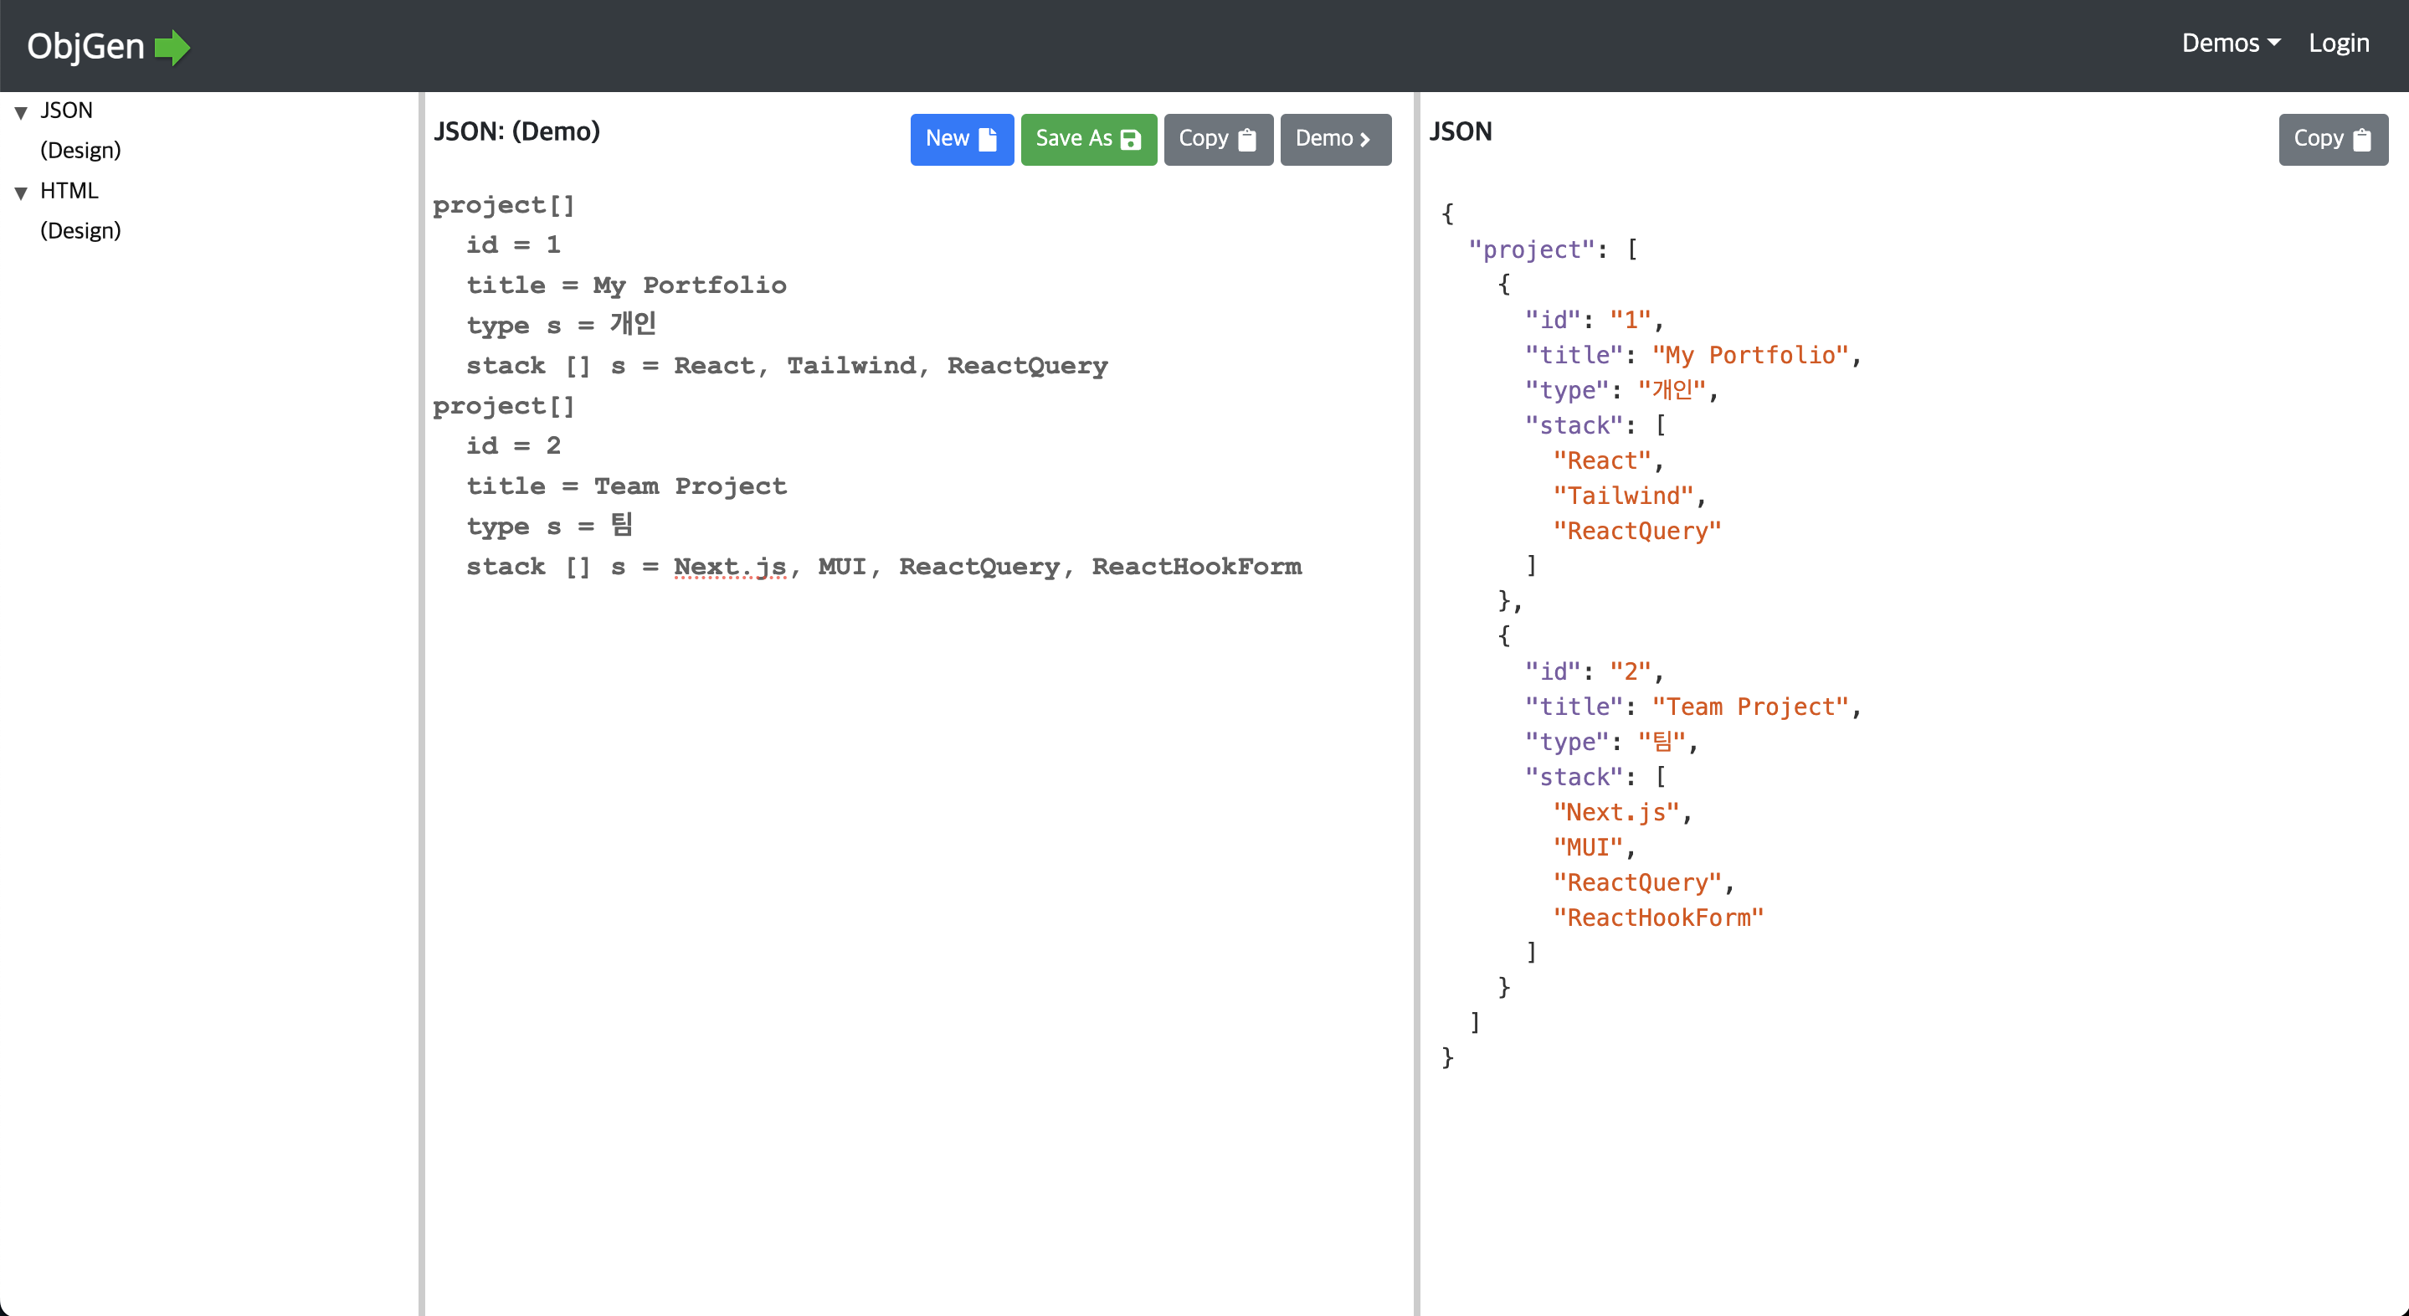
Task: Click the ObjGen brand title text
Action: tap(85, 47)
